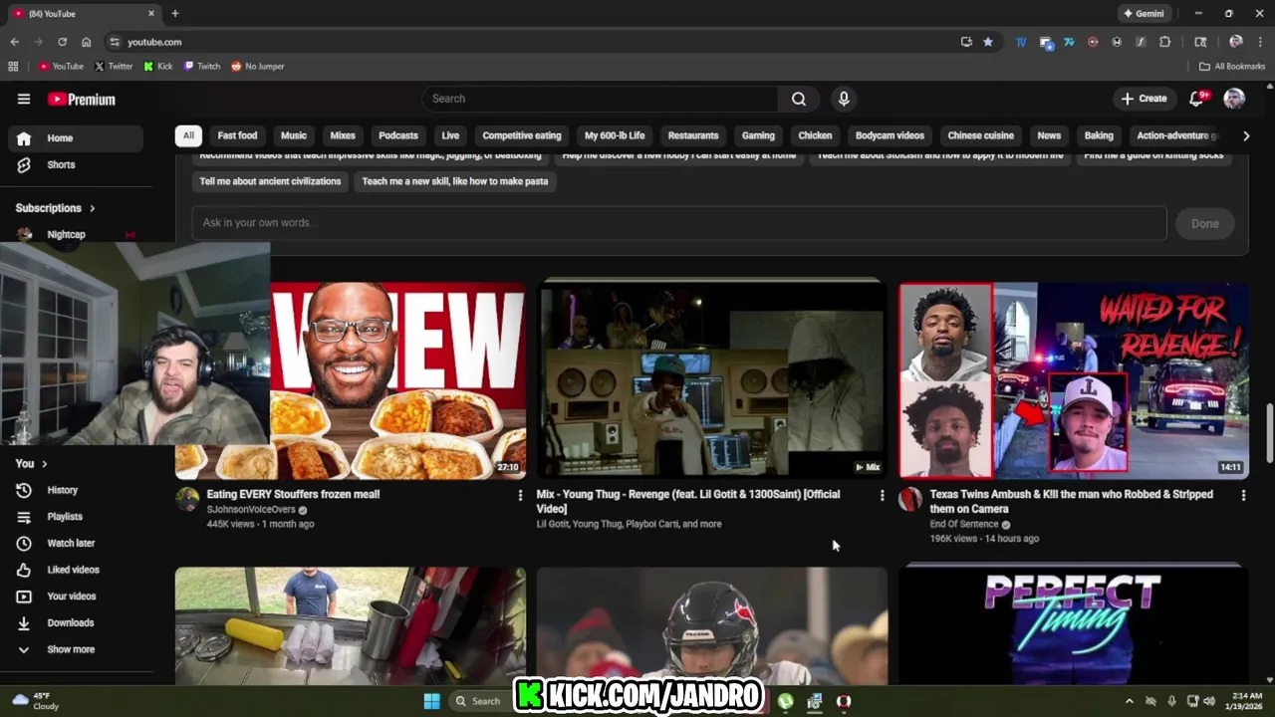Open the Chrome three-dot menu
This screenshot has width=1275, height=717.
point(1260,42)
